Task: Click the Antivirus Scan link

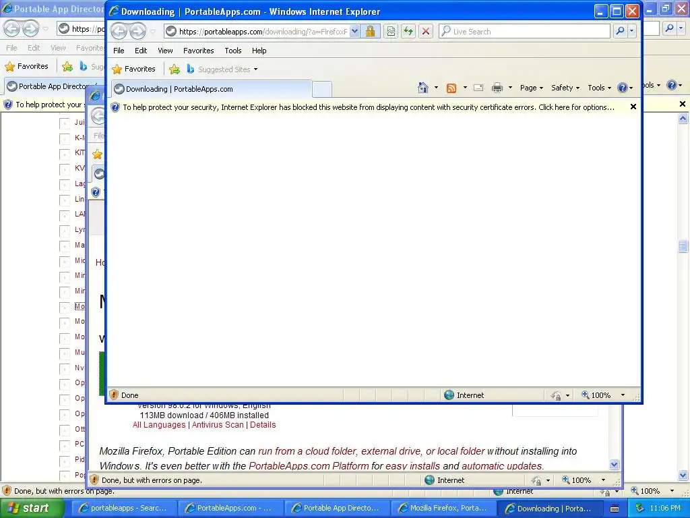Action: pyautogui.click(x=218, y=425)
